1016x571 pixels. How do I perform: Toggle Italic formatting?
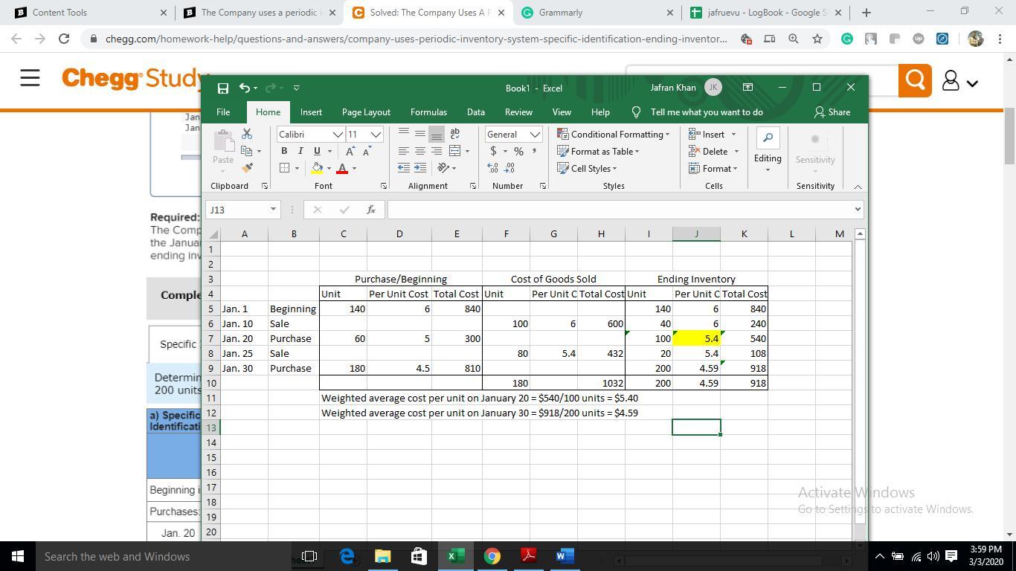(x=300, y=151)
